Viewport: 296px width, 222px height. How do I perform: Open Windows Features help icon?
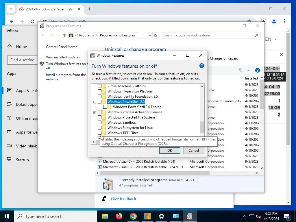pyautogui.click(x=201, y=66)
